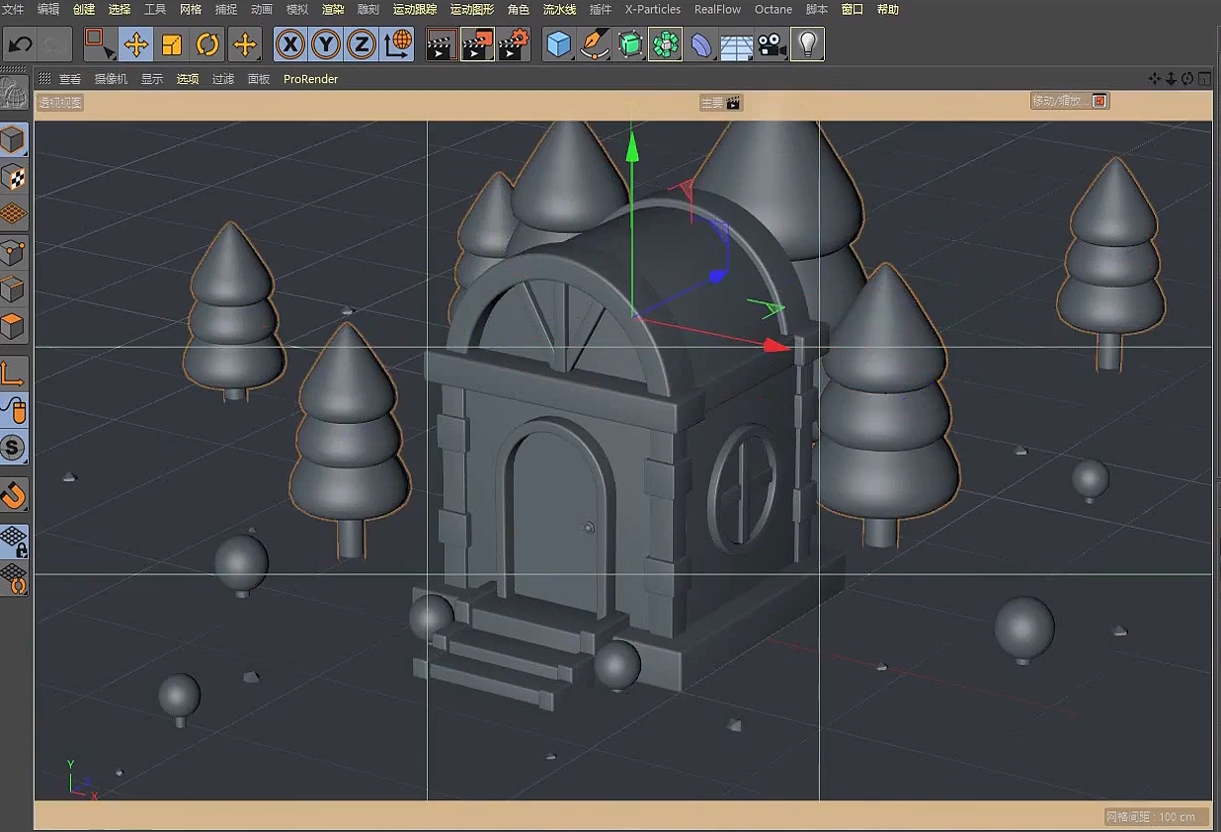Viewport: 1221px width, 832px height.
Task: Open the recently used tools dropdown
Action: click(244, 44)
